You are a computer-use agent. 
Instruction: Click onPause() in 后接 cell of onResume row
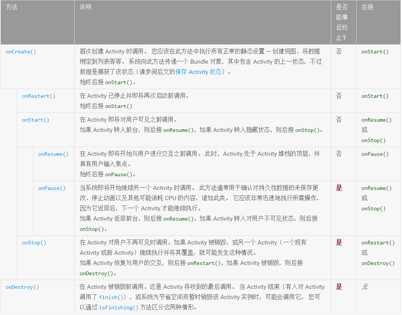click(375, 154)
